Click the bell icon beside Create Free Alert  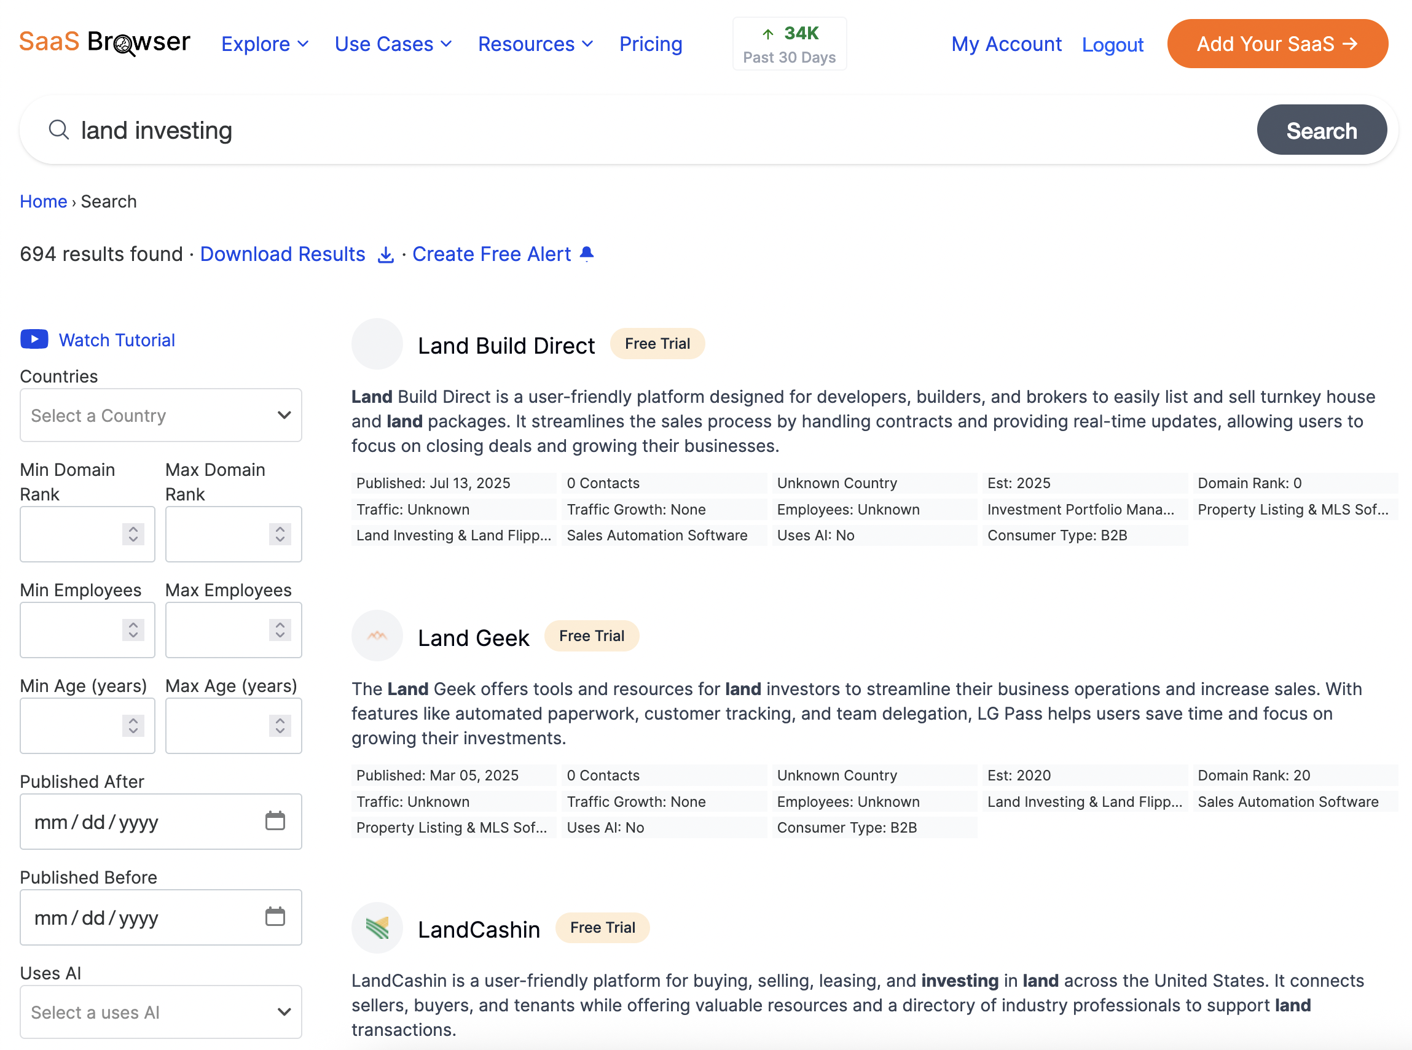[586, 253]
